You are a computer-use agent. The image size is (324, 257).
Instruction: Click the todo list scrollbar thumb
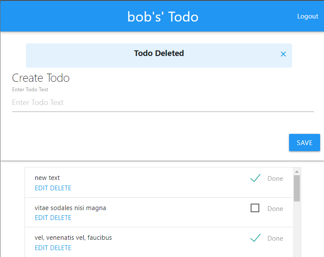296,188
